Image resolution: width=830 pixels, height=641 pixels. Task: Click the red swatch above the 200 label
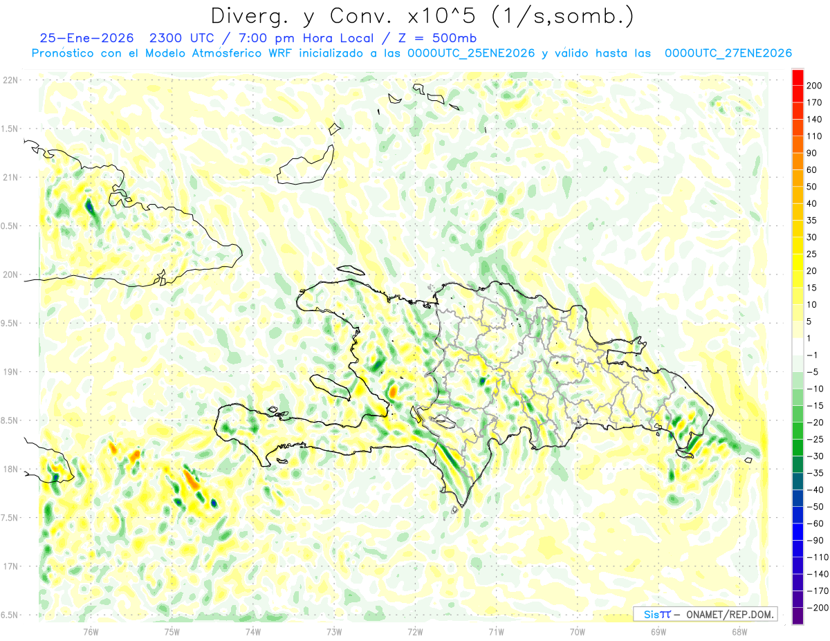coord(798,77)
